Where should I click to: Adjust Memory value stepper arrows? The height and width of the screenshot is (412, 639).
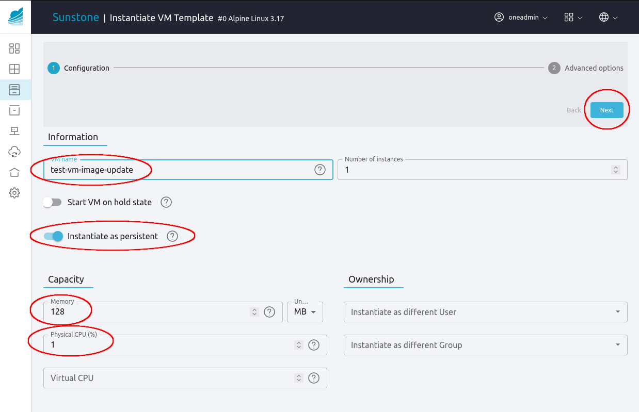pyautogui.click(x=254, y=312)
